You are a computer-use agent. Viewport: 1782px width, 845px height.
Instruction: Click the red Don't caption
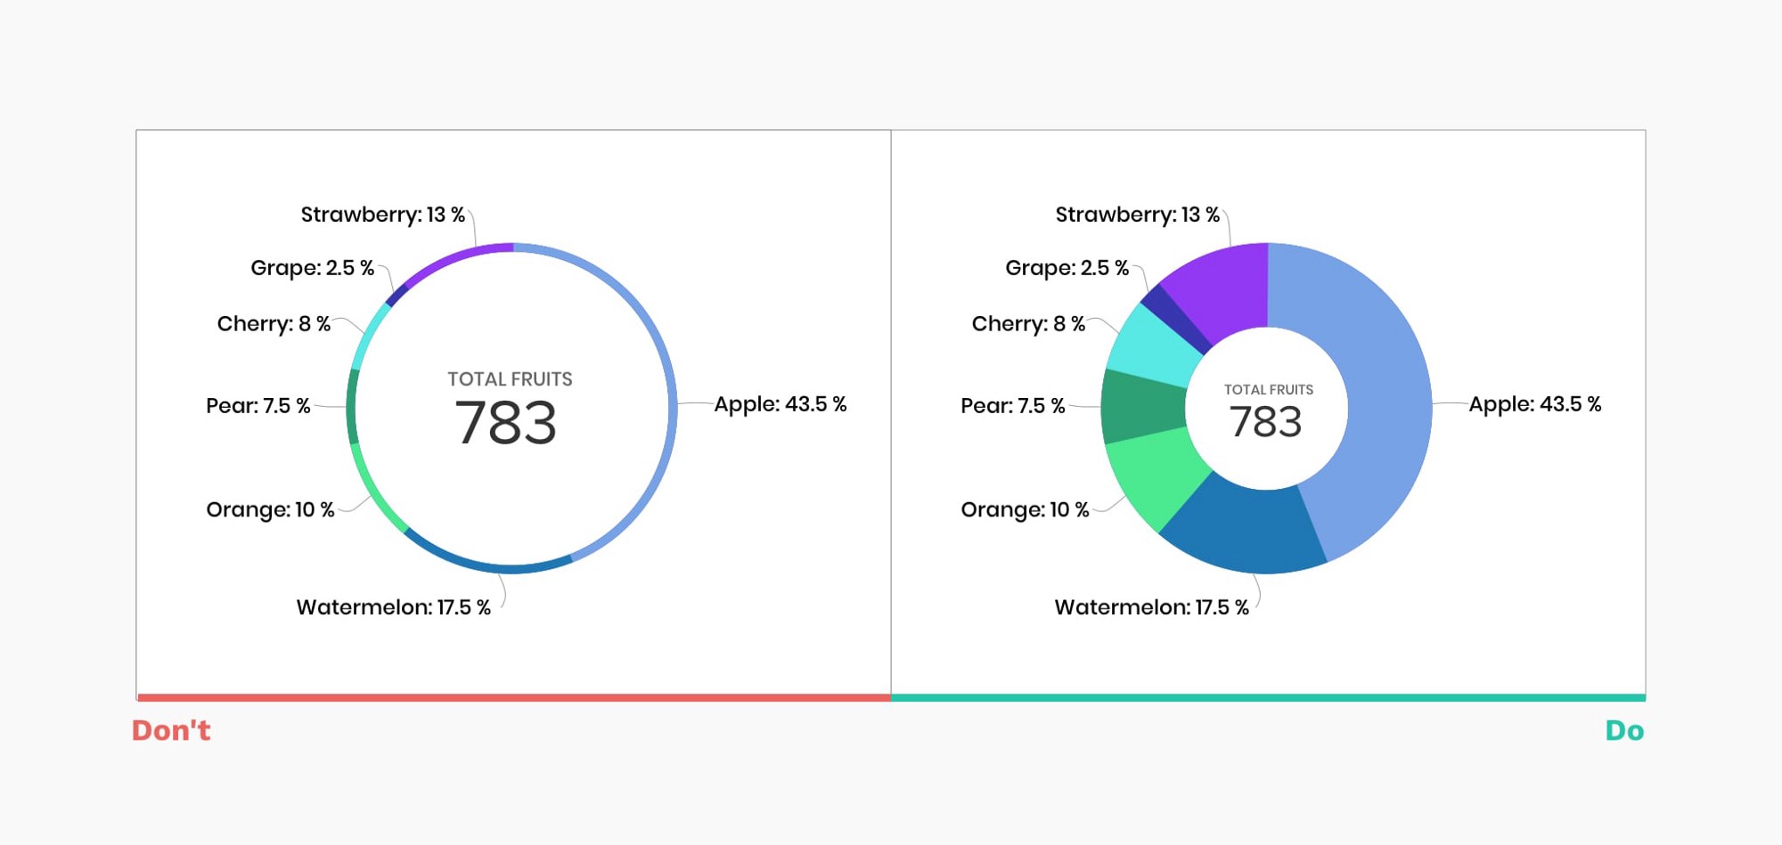click(x=171, y=731)
